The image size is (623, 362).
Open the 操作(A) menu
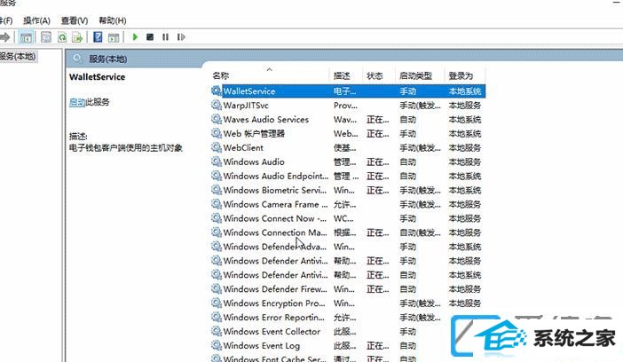click(x=36, y=20)
